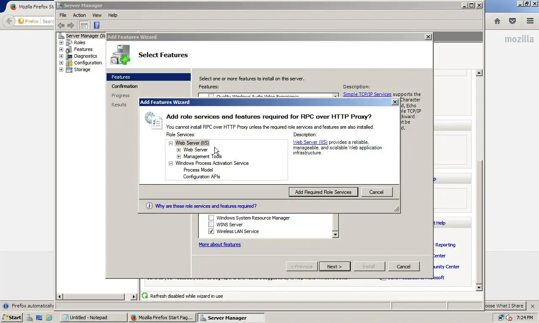Screen dimensions: 539x323
Task: Expand the Management Tools sub-node
Action: coord(179,156)
